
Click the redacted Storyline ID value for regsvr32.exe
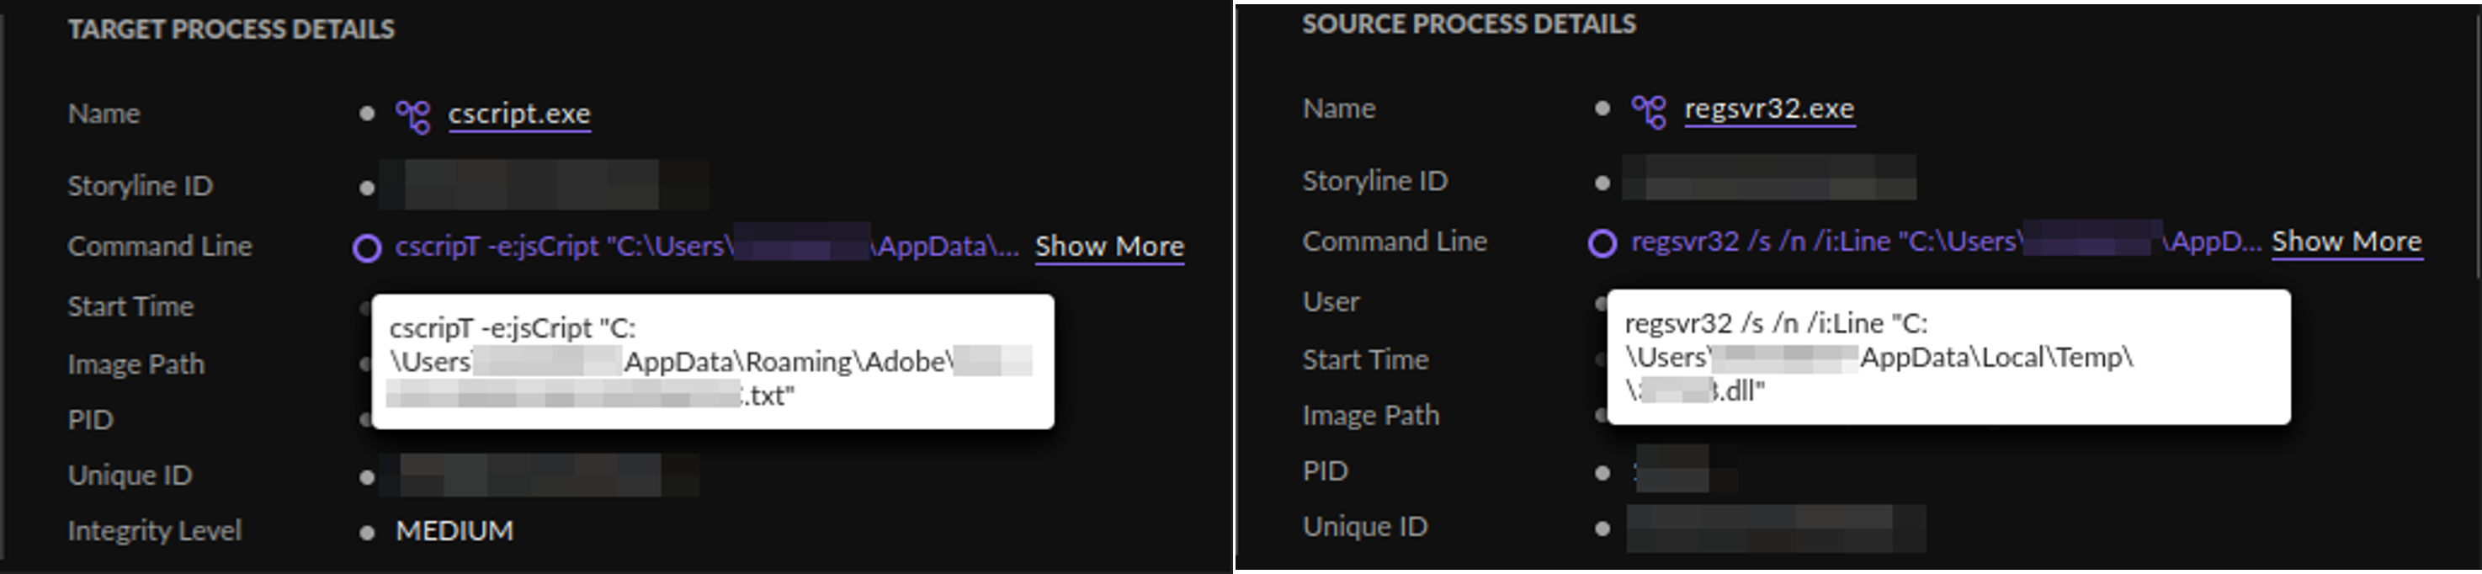tap(1769, 179)
